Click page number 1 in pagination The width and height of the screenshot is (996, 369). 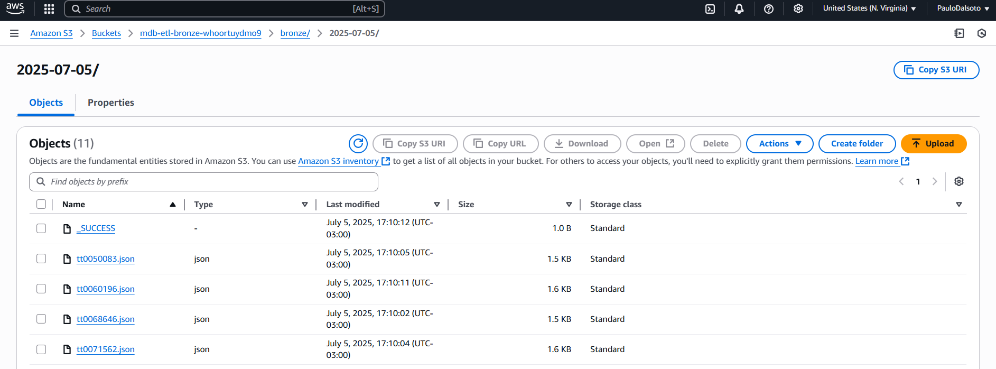(918, 181)
